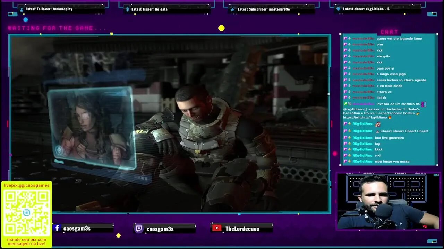Click chat message 'e longo esse jogo'
The height and width of the screenshot is (249, 444).
pos(391,74)
